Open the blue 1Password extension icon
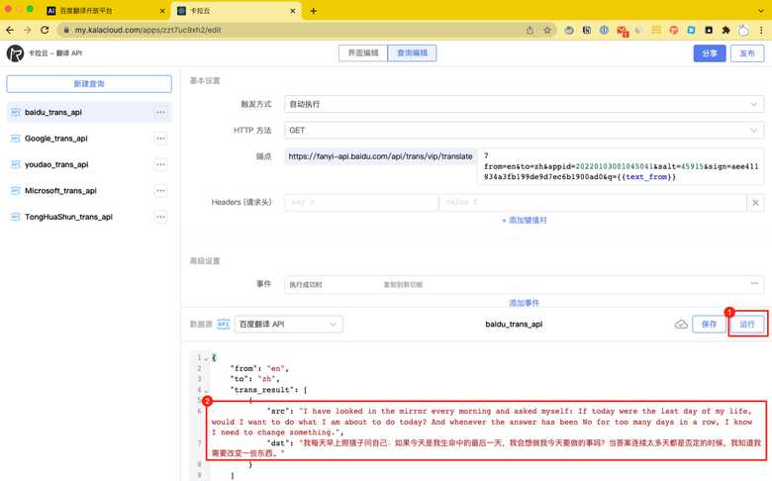The height and width of the screenshot is (481, 772). click(604, 30)
